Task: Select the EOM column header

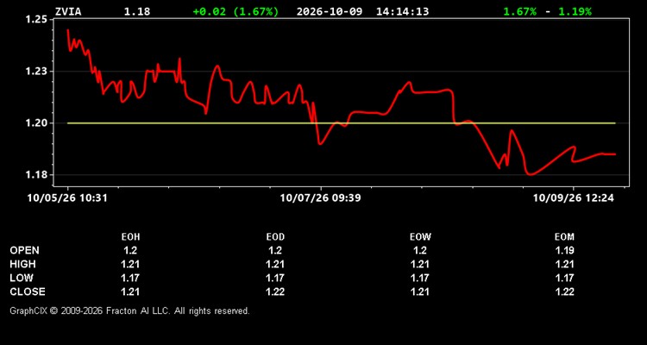Action: [x=564, y=237]
